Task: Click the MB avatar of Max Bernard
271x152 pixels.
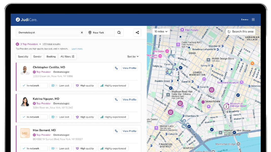Action: tap(25, 133)
